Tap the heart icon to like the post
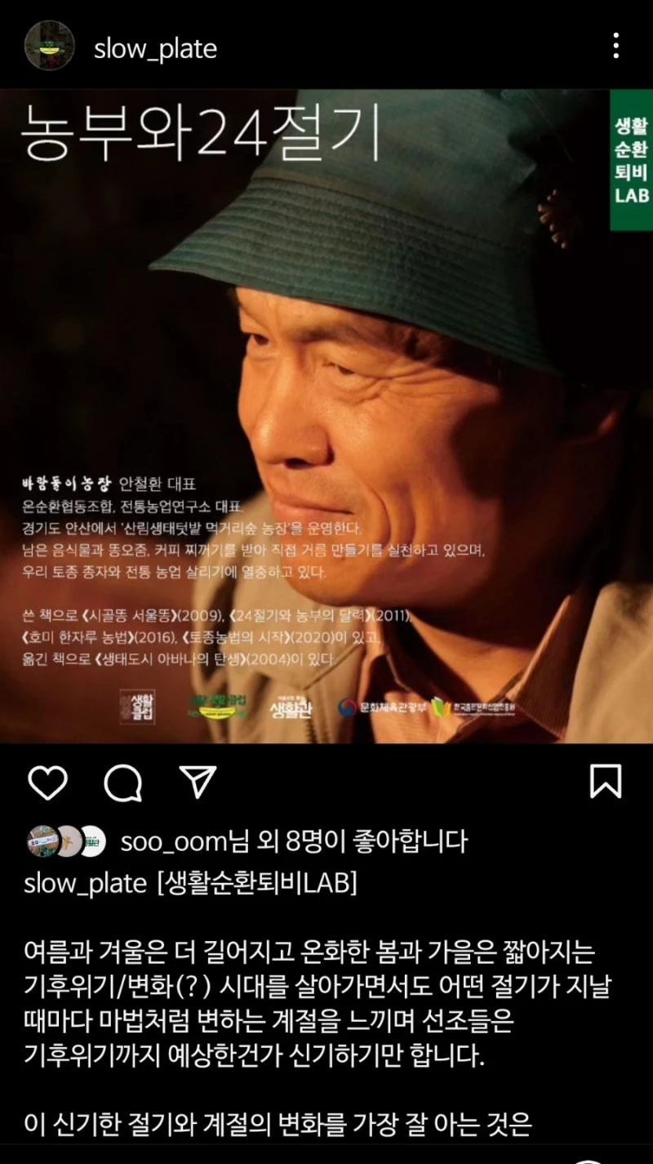This screenshot has height=1164, width=653. coord(47,783)
